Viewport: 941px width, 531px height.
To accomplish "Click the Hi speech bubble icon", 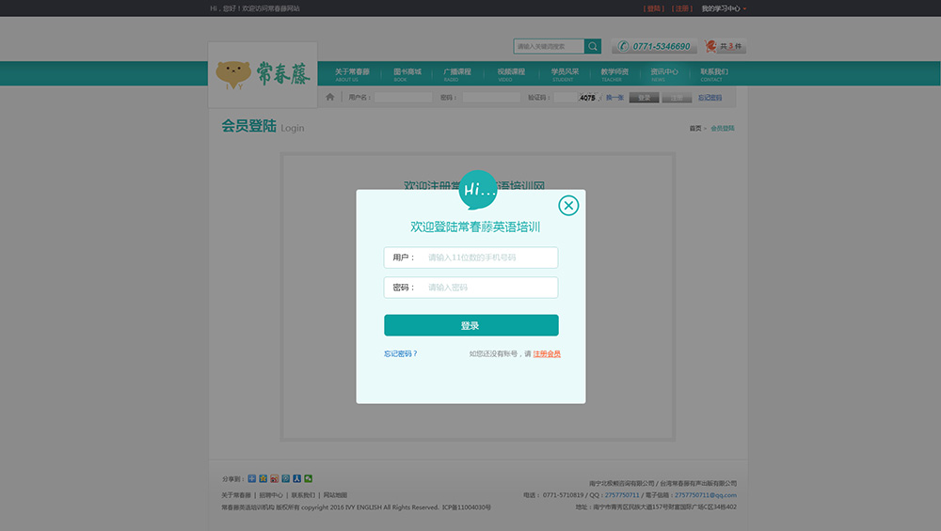I will [478, 189].
